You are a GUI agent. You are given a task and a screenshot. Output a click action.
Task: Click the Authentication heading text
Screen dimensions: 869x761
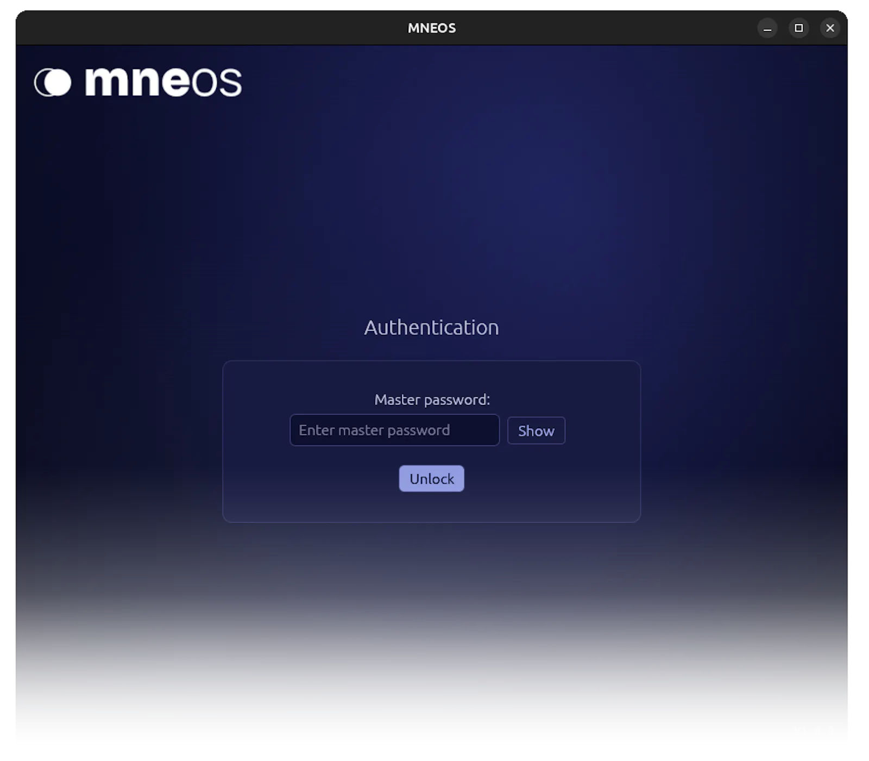coord(431,327)
